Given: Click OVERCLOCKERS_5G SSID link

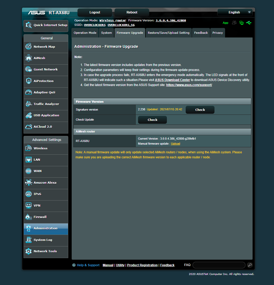Looking at the screenshot, I should pos(121,25).
